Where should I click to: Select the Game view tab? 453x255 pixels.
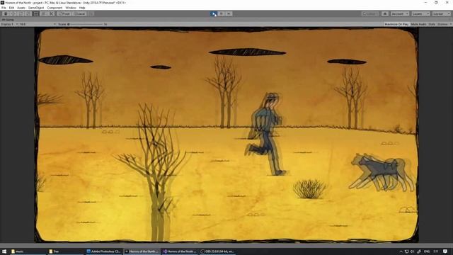tap(8, 20)
